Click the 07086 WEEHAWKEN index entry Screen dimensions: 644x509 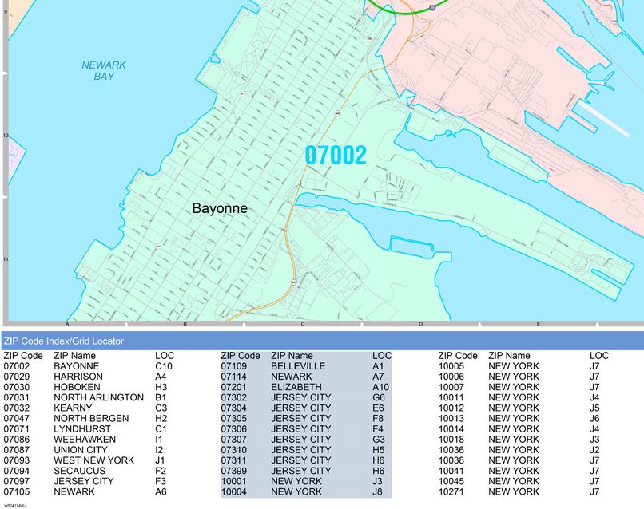coord(88,440)
